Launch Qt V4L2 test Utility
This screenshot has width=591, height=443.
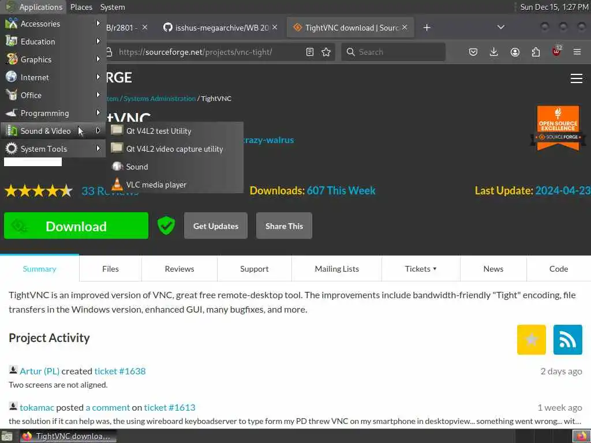point(175,131)
